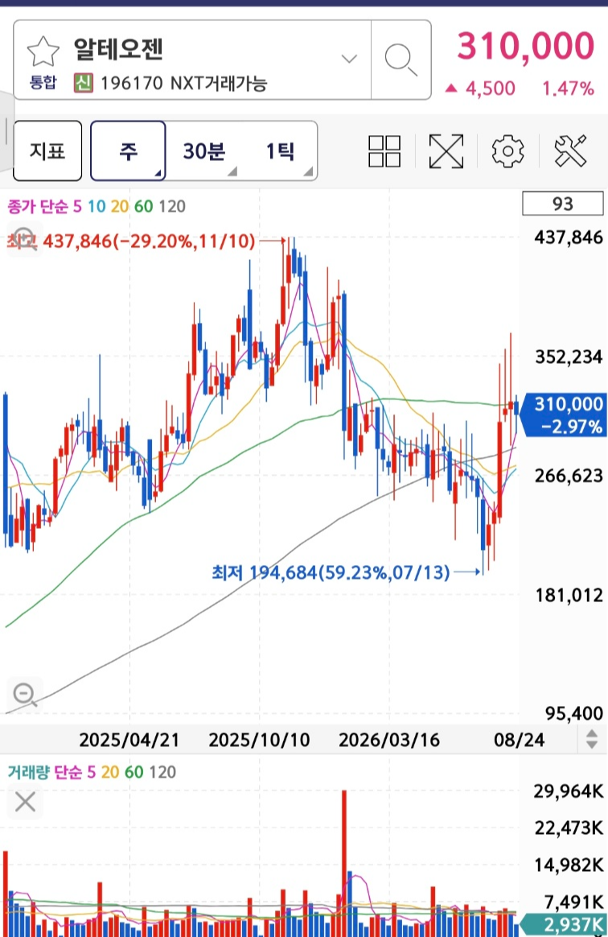Click the 최저 194,684 low annotation
Image resolution: width=608 pixels, height=937 pixels.
(331, 572)
